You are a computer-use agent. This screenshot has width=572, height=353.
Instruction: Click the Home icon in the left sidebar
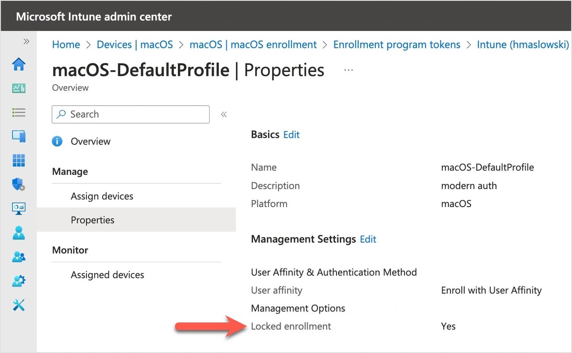click(x=19, y=64)
